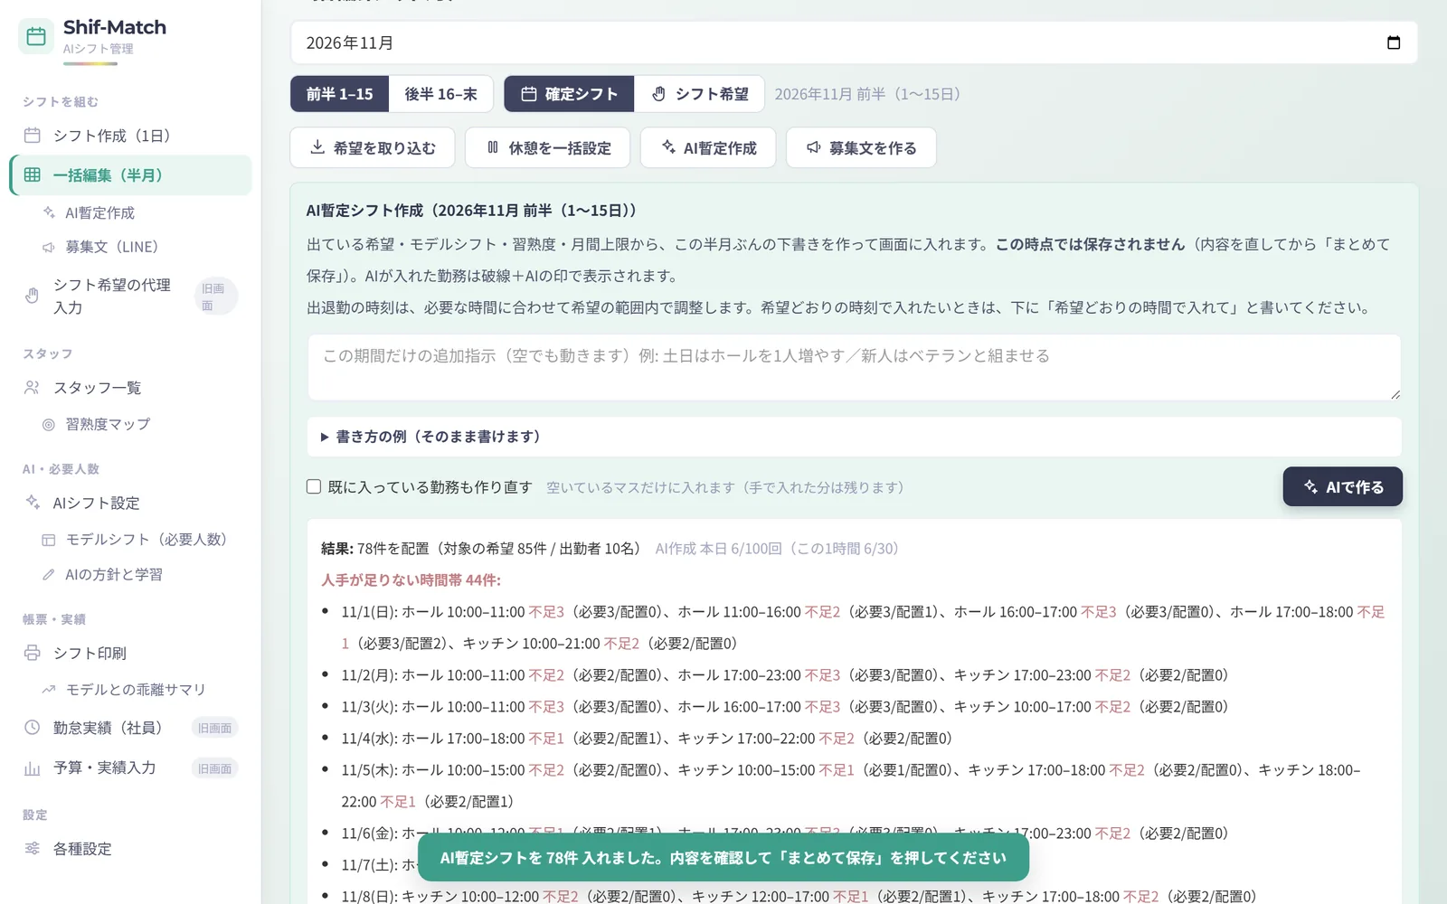
Task: Switch to the シフト希望 view tab
Action: pyautogui.click(x=699, y=94)
